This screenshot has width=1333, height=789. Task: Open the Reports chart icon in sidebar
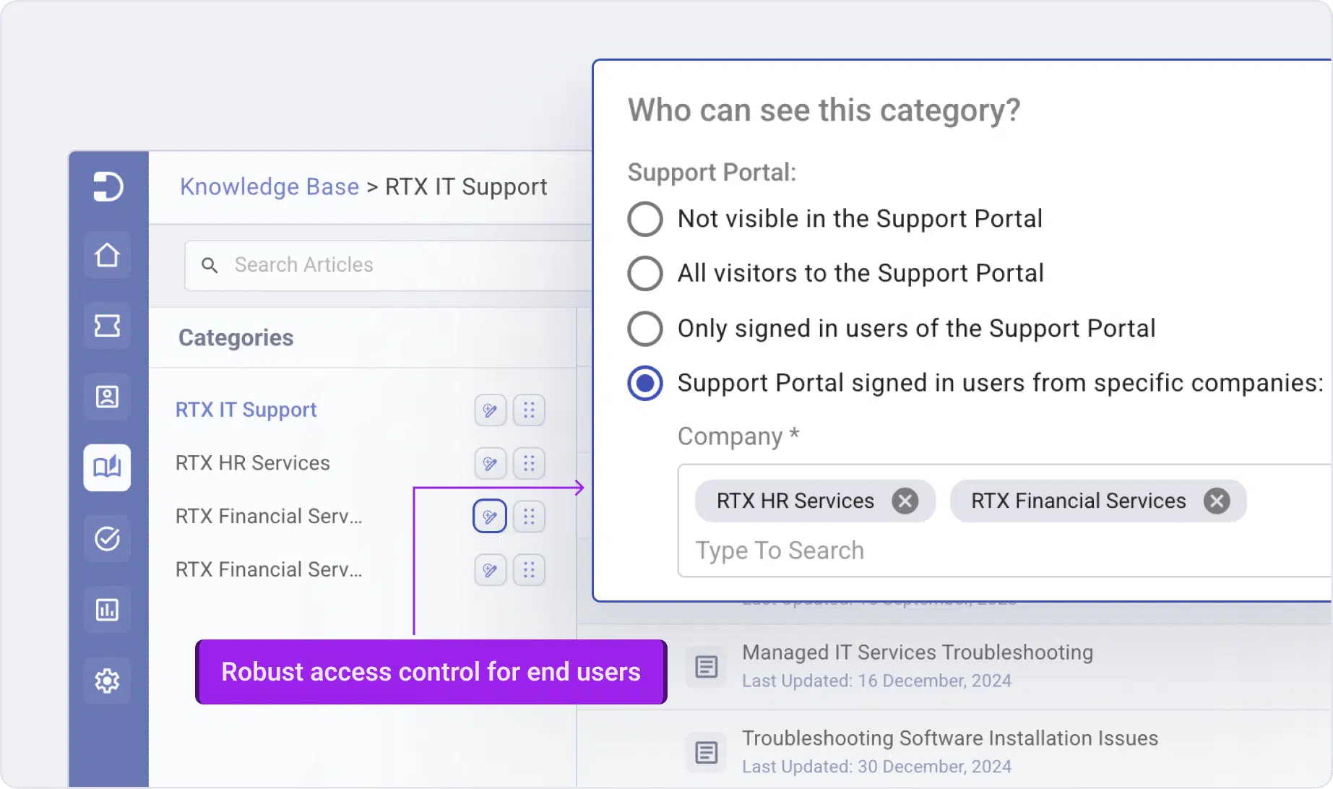(107, 610)
